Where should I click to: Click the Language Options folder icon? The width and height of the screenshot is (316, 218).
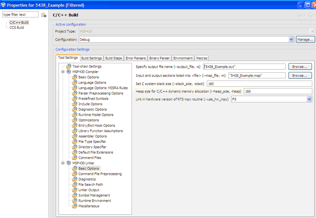(75, 83)
